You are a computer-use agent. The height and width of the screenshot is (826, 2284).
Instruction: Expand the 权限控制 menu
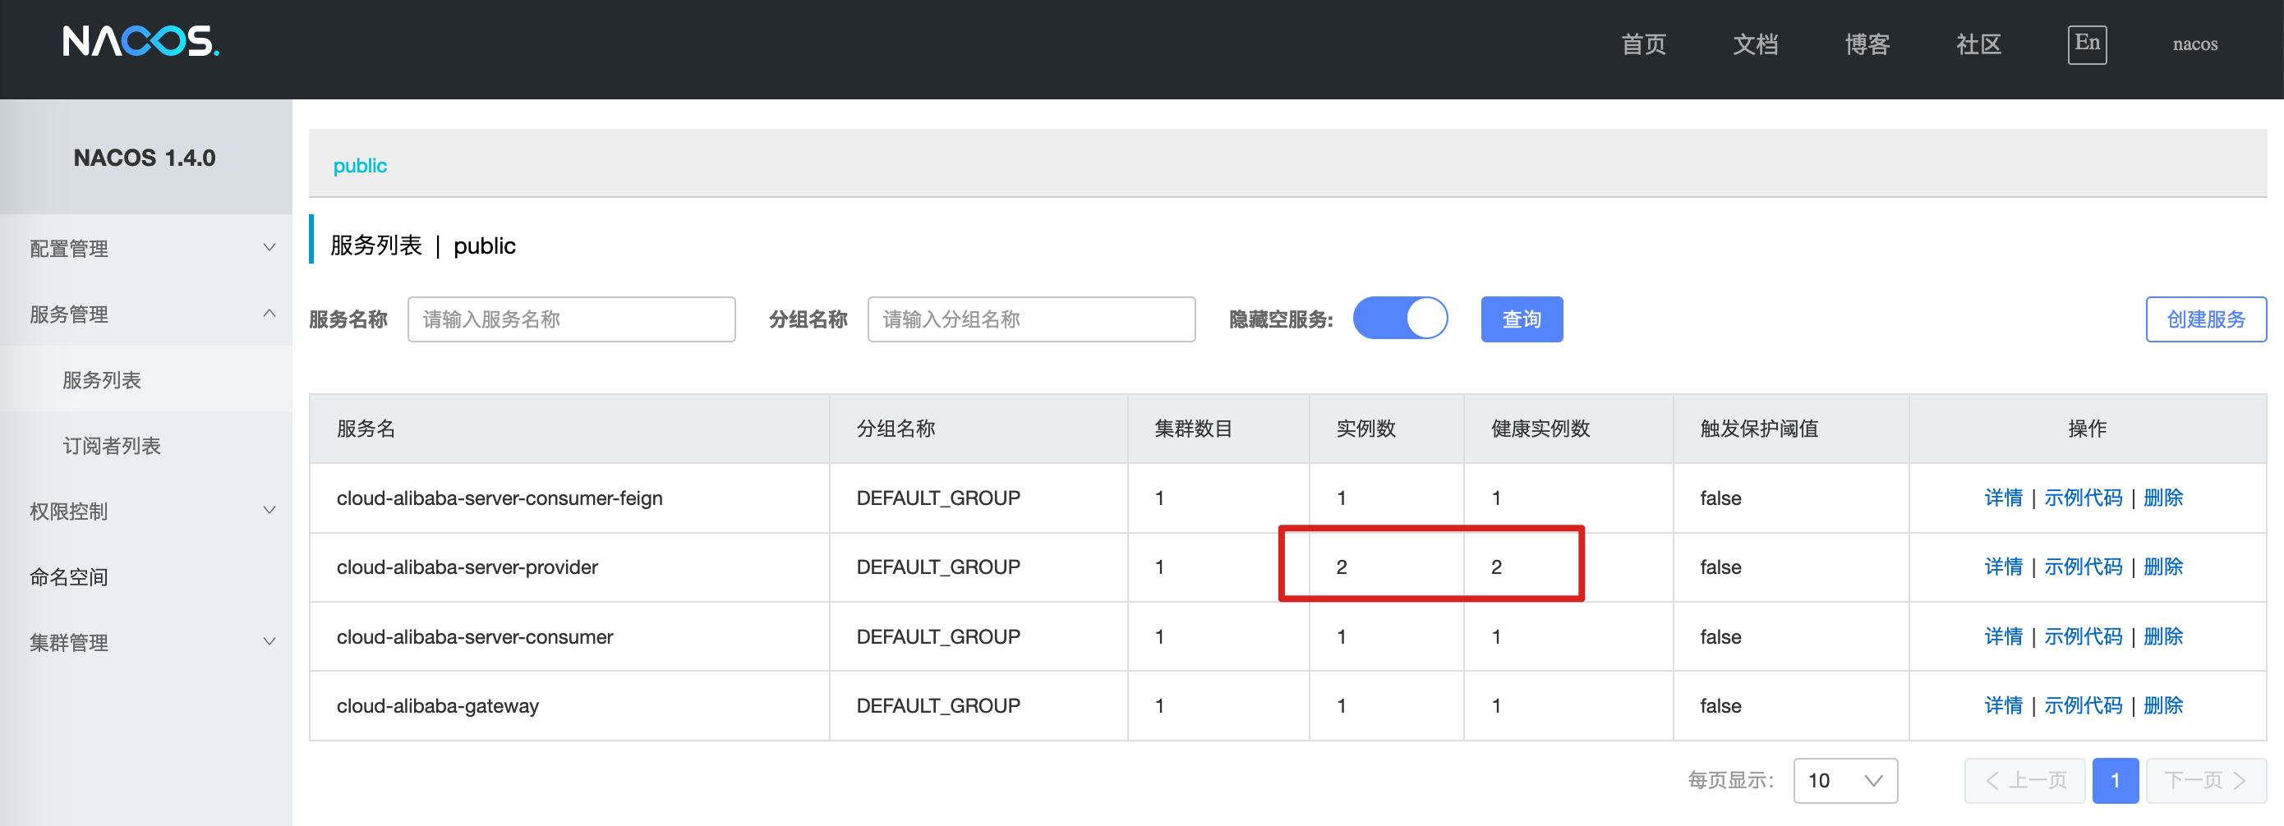click(146, 511)
